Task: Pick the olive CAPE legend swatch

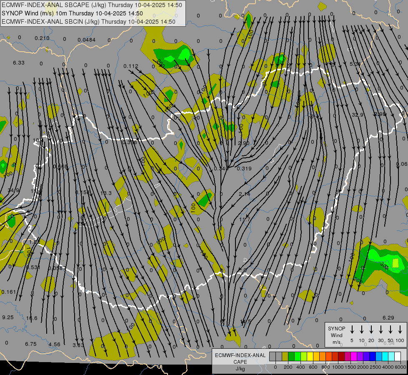Action: tap(285, 356)
